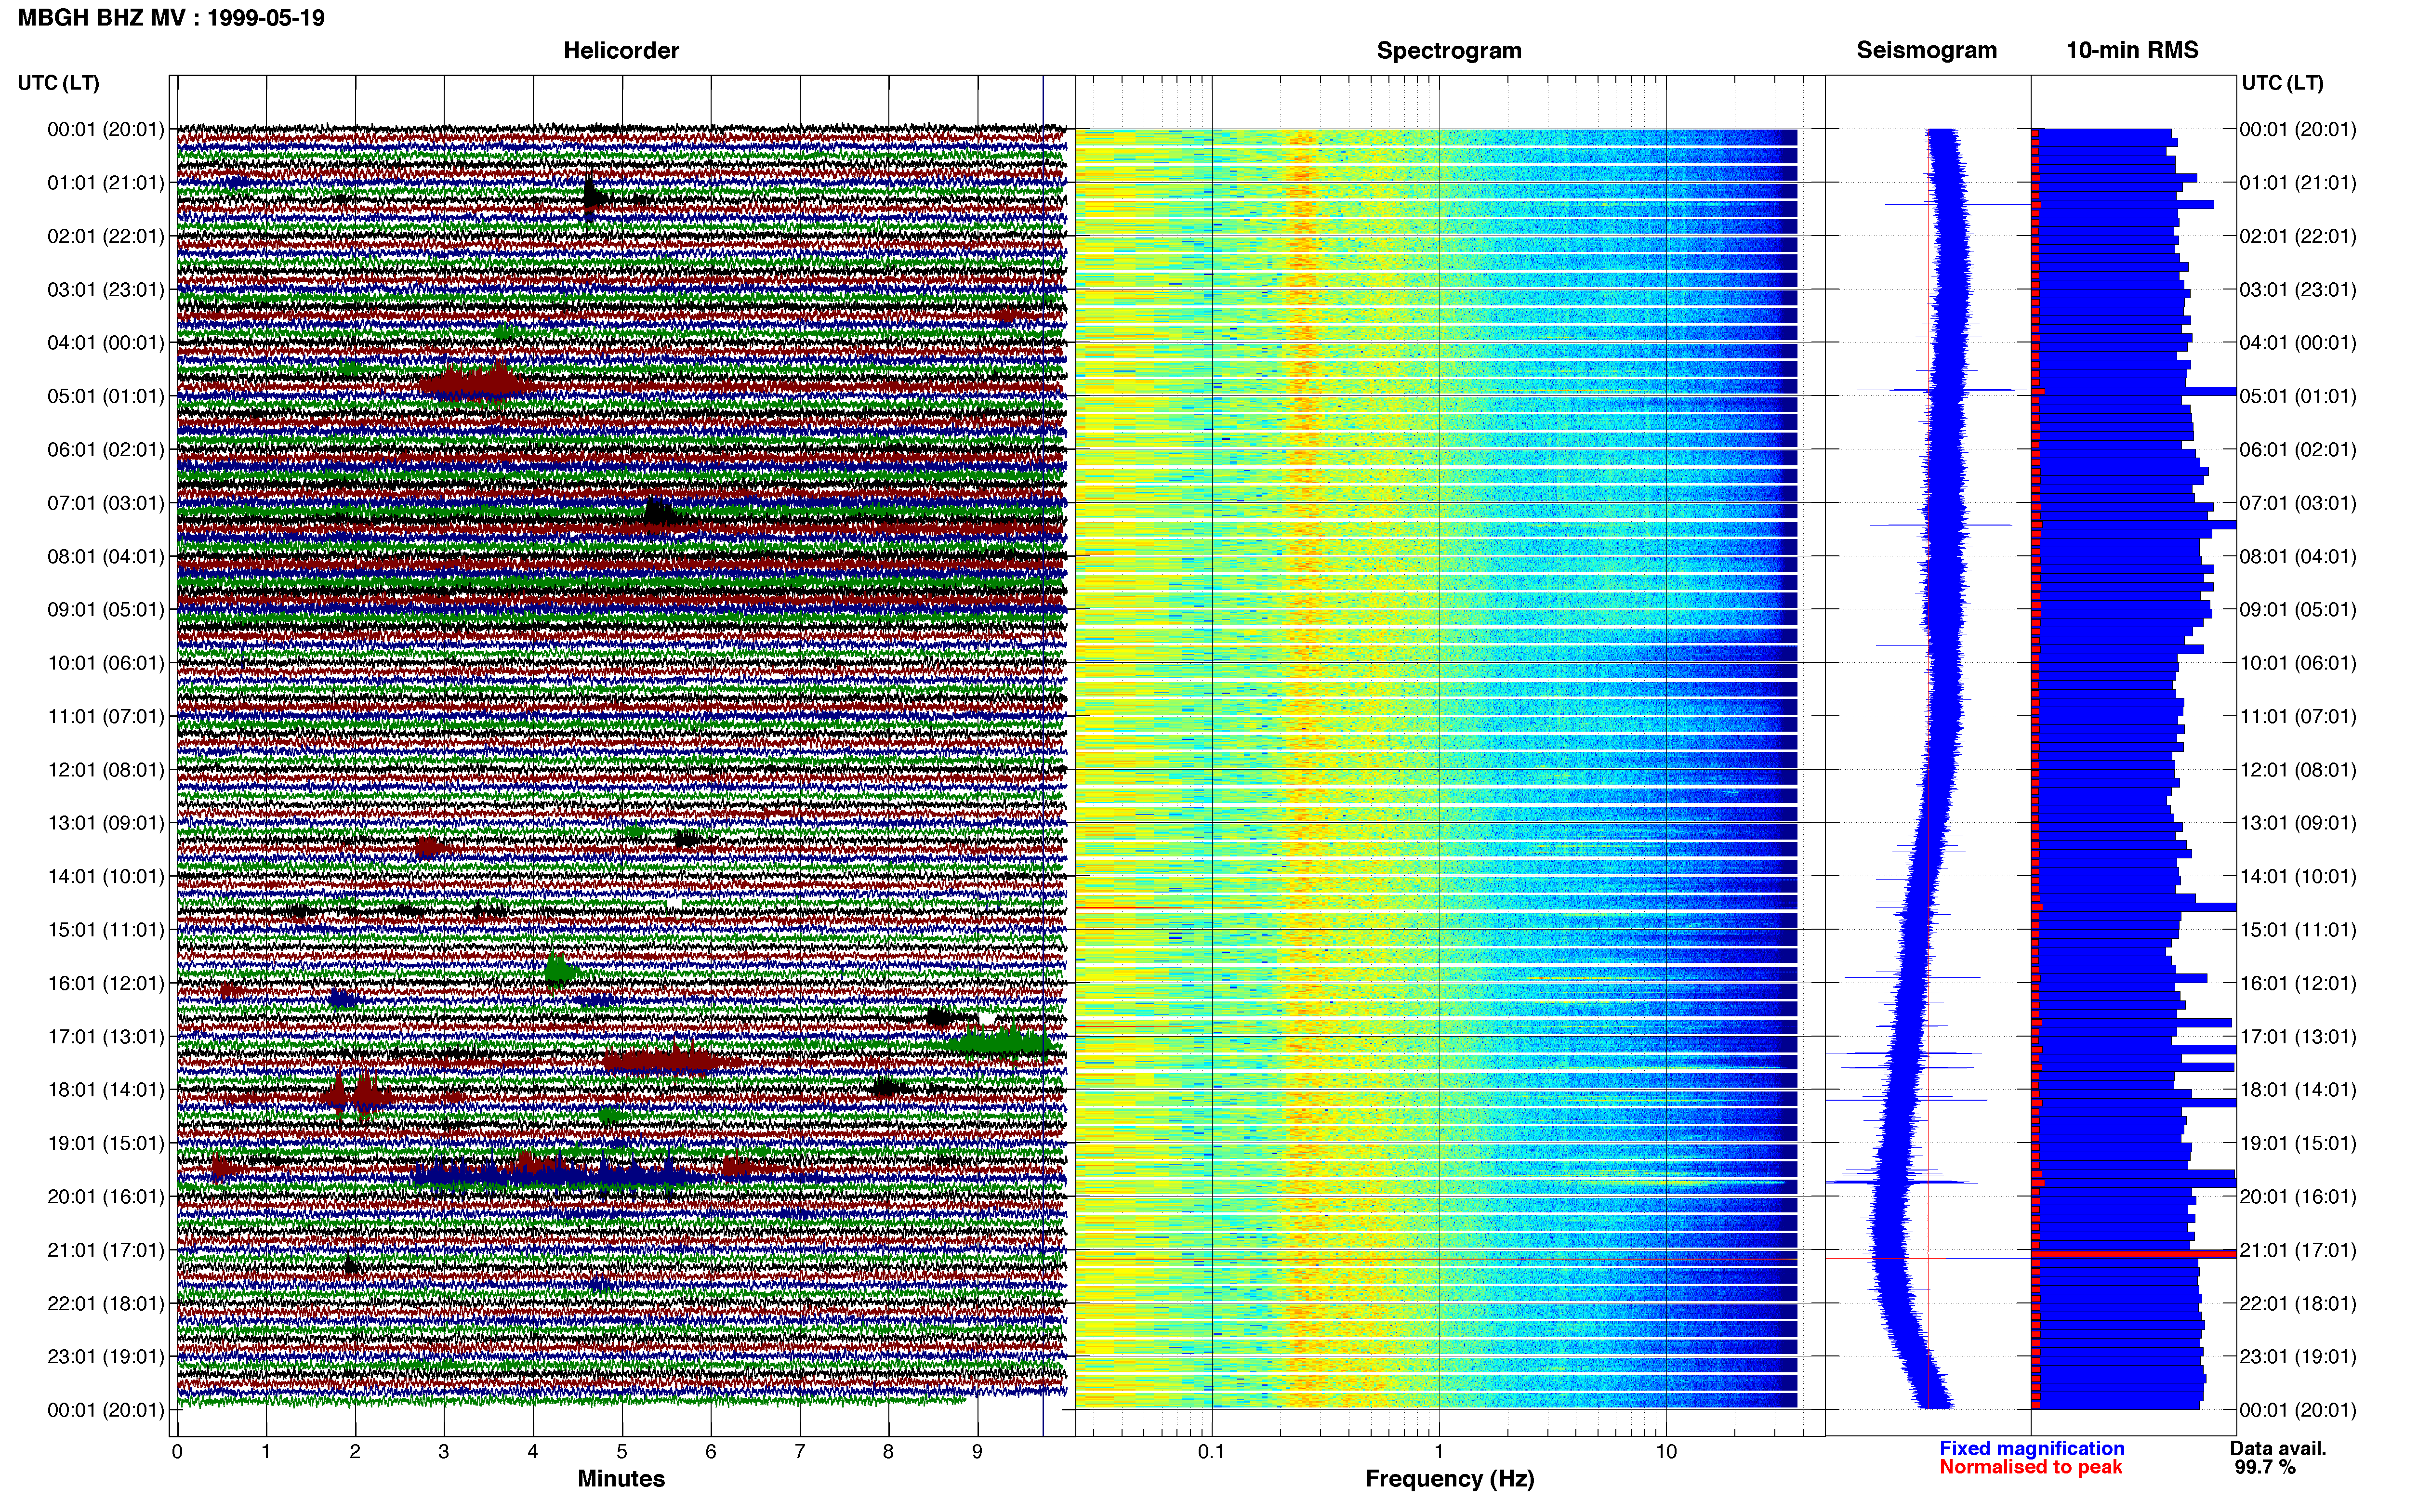Click the black event spike beside the 01:01 row
Image resolution: width=2418 pixels, height=1512 pixels.
tap(593, 195)
